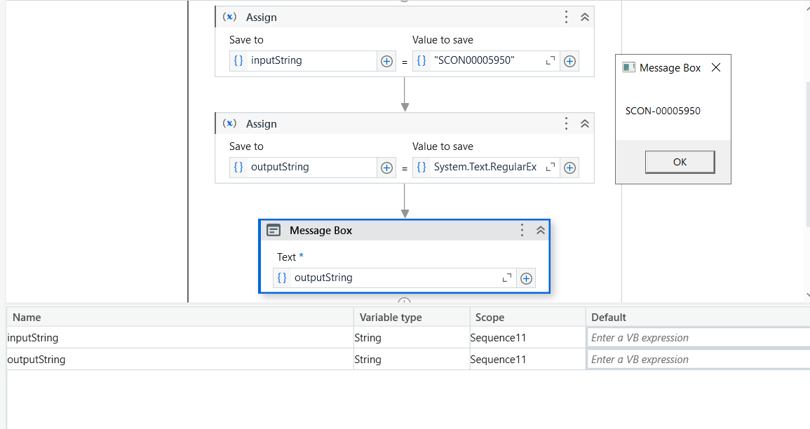The image size is (810, 429).
Task: Click plus button next to inputString field
Action: point(386,61)
